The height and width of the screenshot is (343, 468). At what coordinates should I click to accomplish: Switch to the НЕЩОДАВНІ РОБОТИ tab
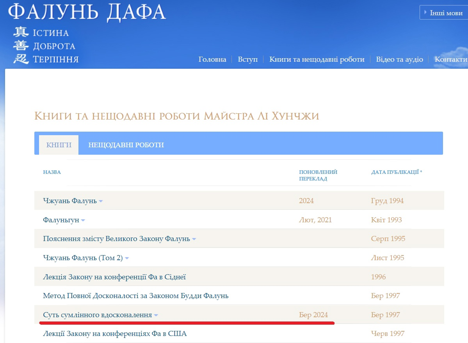click(x=126, y=145)
